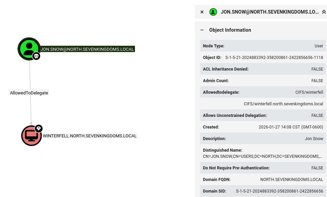The width and height of the screenshot is (327, 197).
Task: Click the Created date value
Action: 291,127
